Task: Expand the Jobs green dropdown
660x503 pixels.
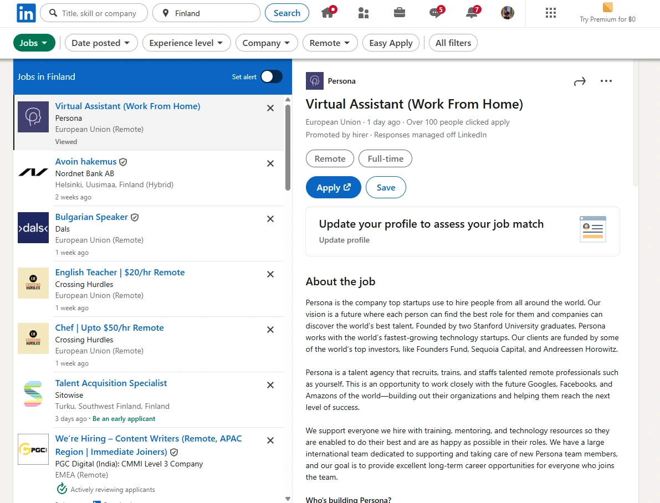Action: 34,43
